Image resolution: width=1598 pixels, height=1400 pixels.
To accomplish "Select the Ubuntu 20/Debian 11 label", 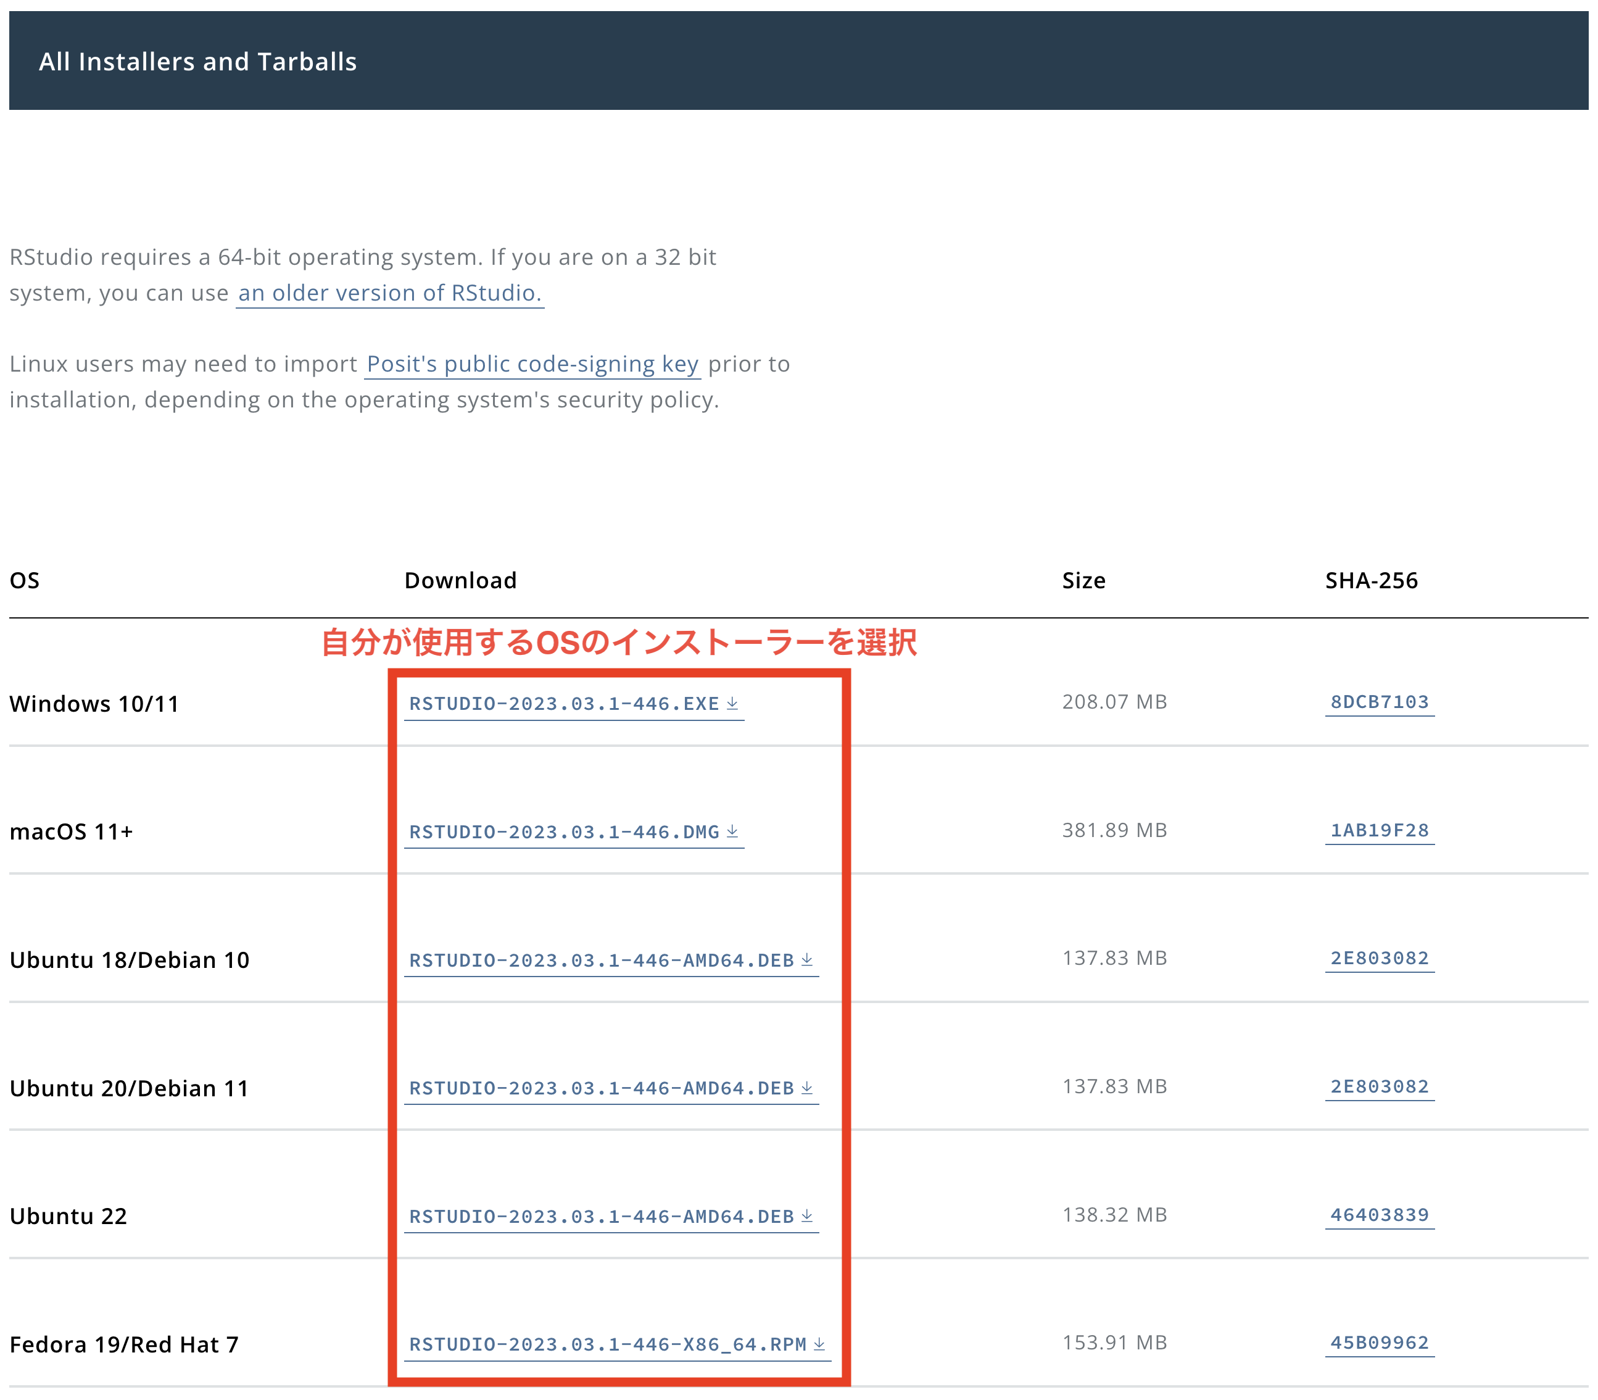I will (x=129, y=1088).
